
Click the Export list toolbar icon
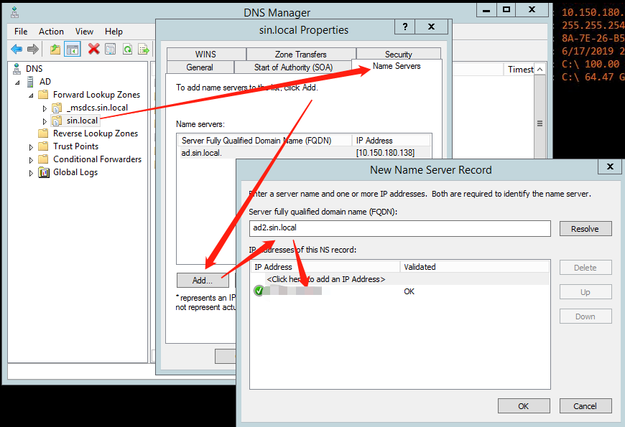pos(144,50)
